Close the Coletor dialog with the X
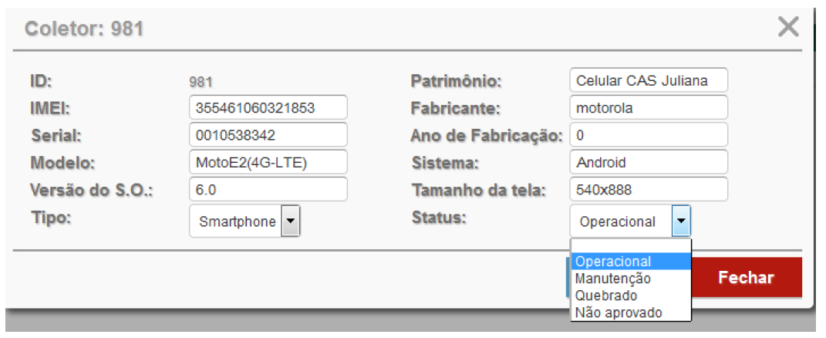826x338 pixels. click(787, 29)
